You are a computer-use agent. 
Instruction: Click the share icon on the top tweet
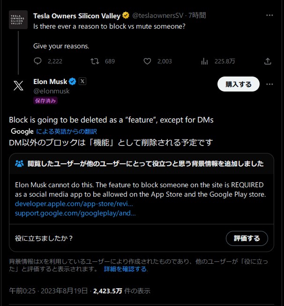(x=268, y=61)
